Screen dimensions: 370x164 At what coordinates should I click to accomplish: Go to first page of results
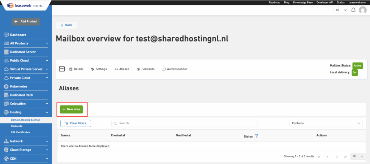[x=319, y=156]
